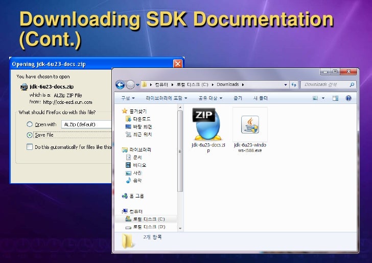The height and width of the screenshot is (263, 372).
Task: Click 라이브러리 in navigation pane
Action: point(136,150)
